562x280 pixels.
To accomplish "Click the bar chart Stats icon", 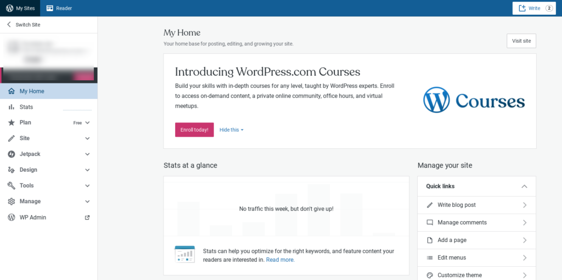I will (x=12, y=107).
